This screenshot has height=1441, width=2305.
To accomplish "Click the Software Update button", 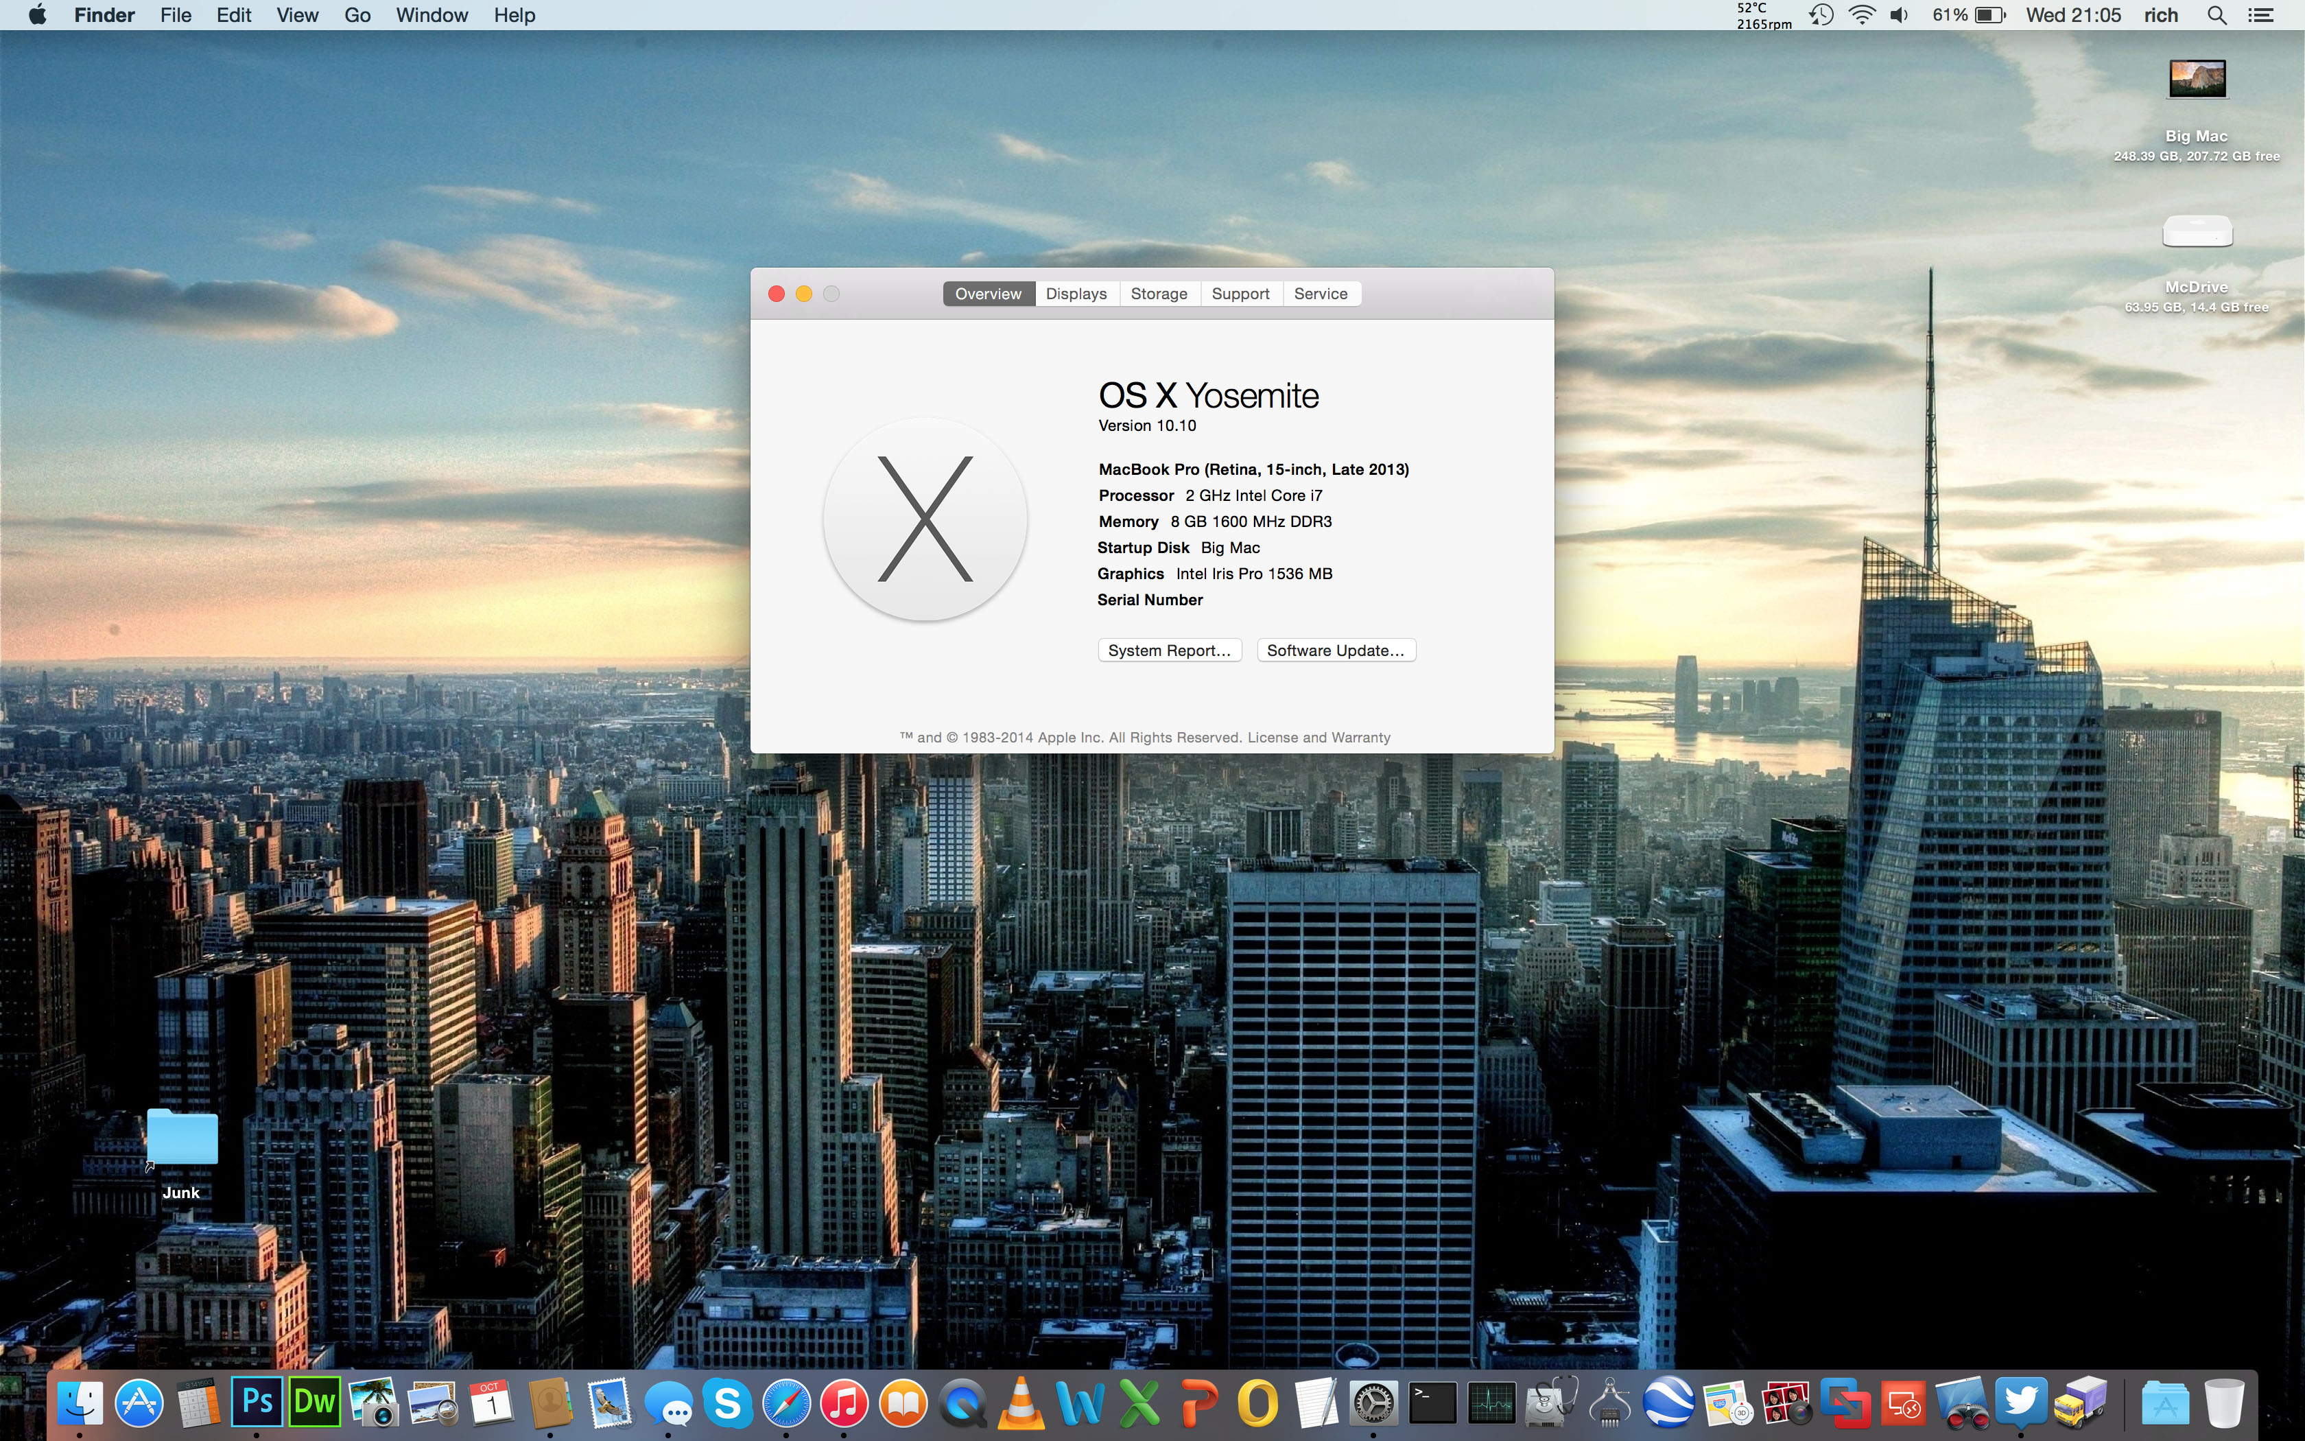I will 1336,650.
